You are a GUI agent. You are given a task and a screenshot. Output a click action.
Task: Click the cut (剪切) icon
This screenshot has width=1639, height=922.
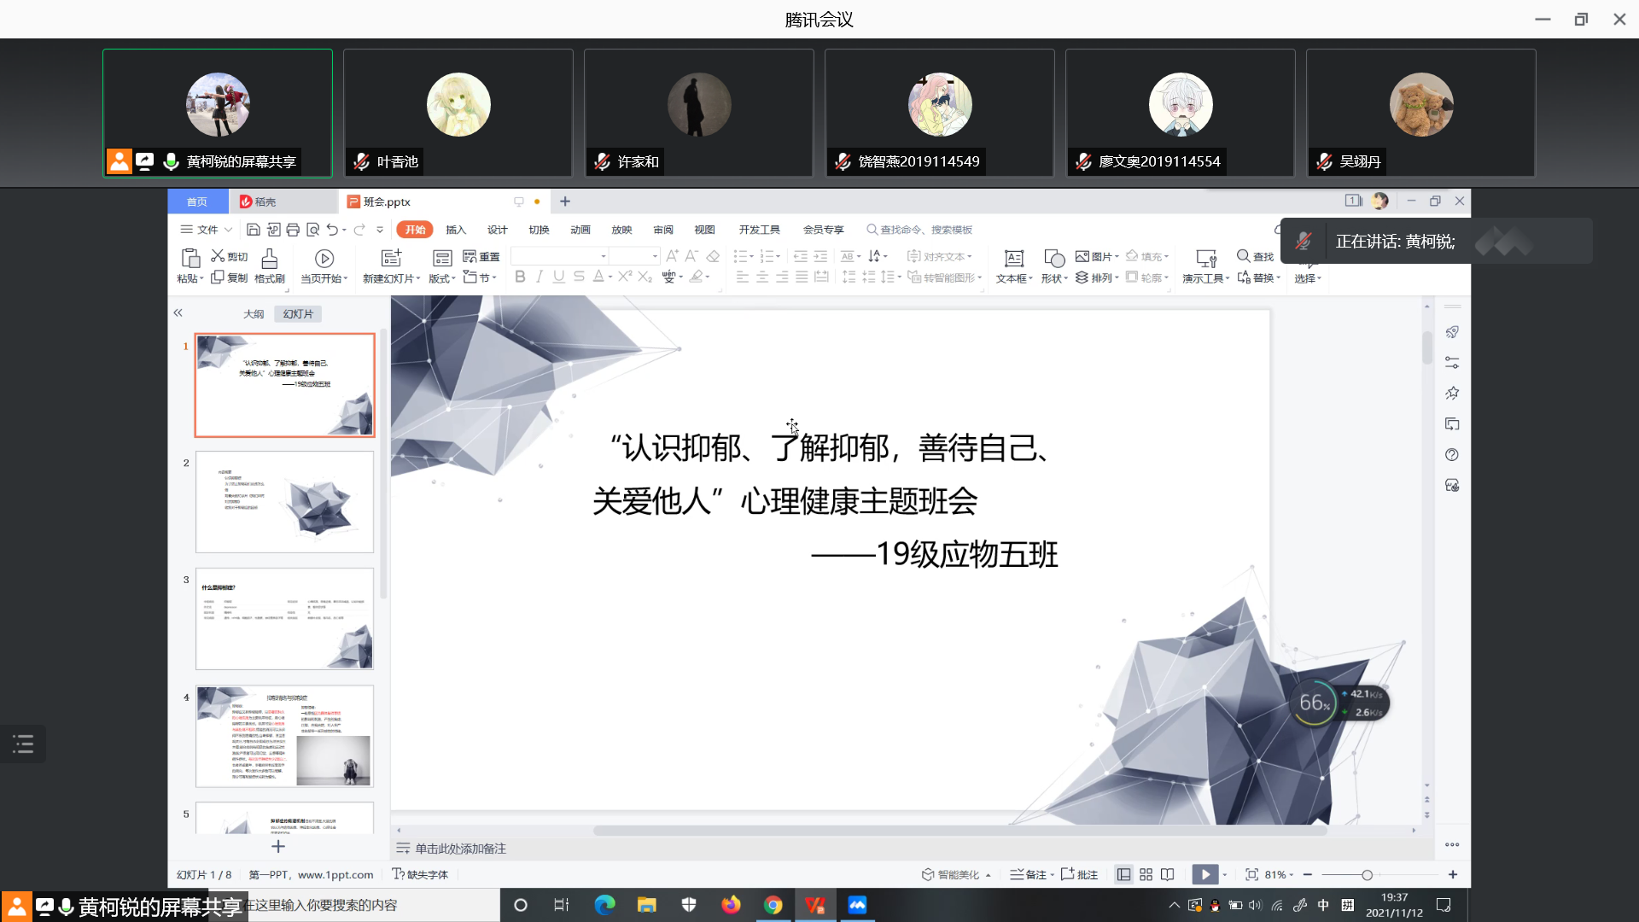click(x=218, y=256)
